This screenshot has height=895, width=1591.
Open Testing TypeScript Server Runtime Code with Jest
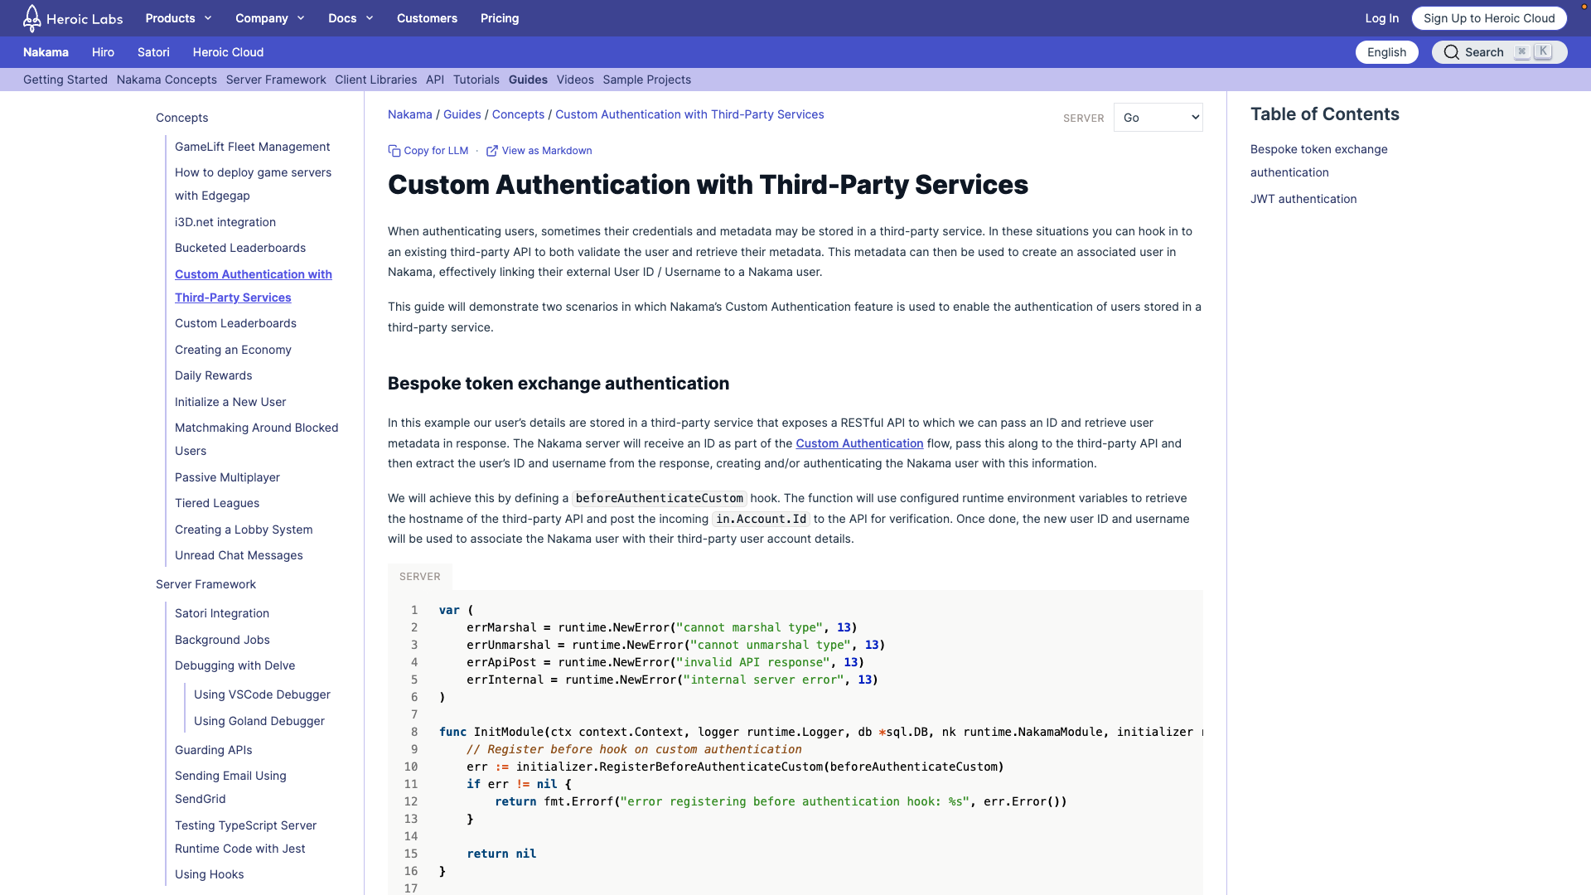pos(245,837)
